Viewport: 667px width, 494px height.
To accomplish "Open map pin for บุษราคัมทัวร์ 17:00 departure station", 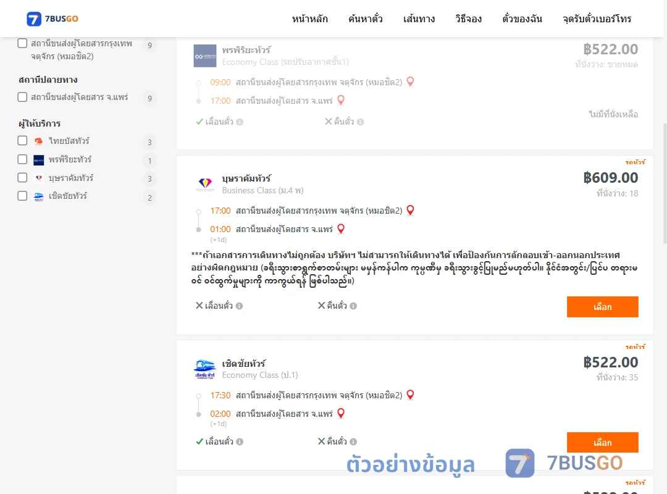I will [410, 210].
